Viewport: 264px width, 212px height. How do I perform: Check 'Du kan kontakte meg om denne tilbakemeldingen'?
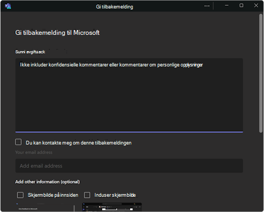click(x=18, y=142)
